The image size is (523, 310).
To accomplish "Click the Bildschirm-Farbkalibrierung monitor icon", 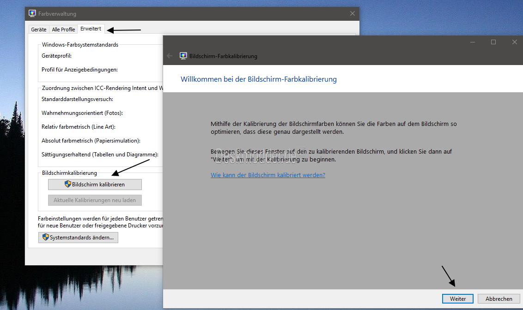I will 183,56.
